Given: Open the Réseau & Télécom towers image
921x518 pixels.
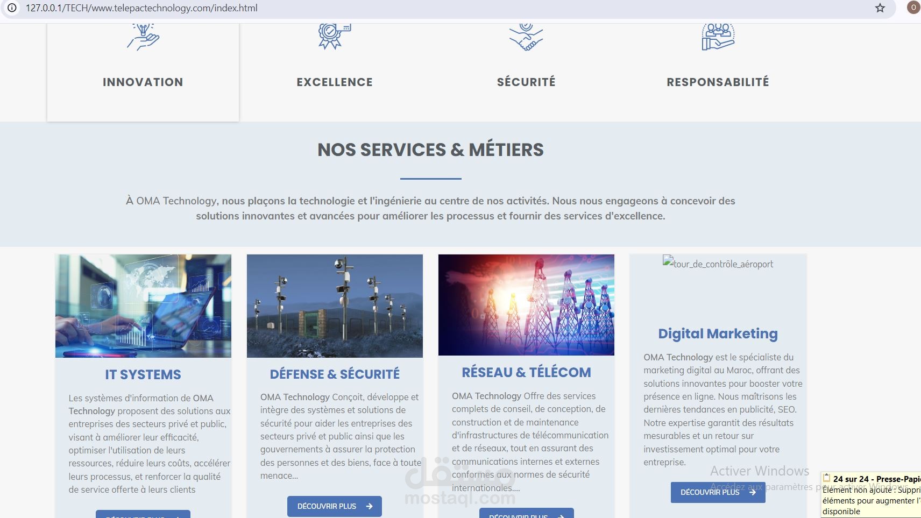Looking at the screenshot, I should coord(526,305).
